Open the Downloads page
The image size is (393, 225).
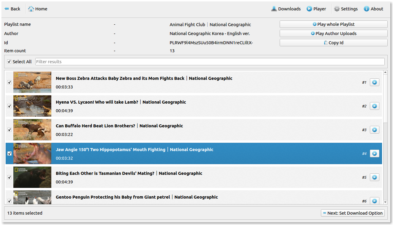click(x=286, y=9)
